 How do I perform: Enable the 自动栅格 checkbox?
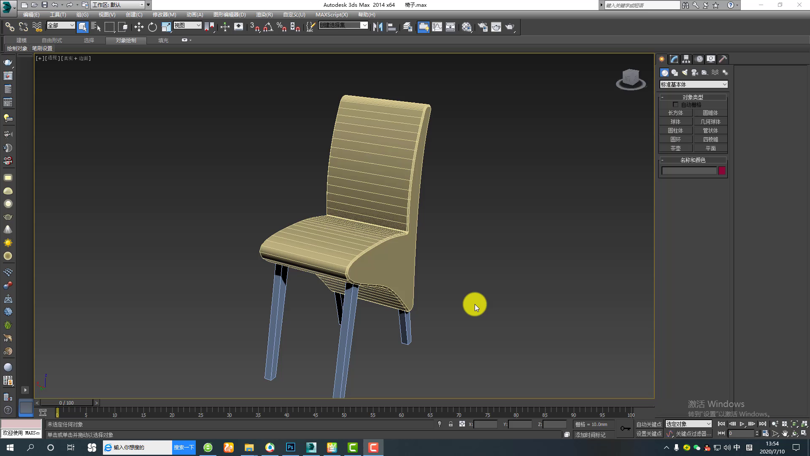(675, 104)
